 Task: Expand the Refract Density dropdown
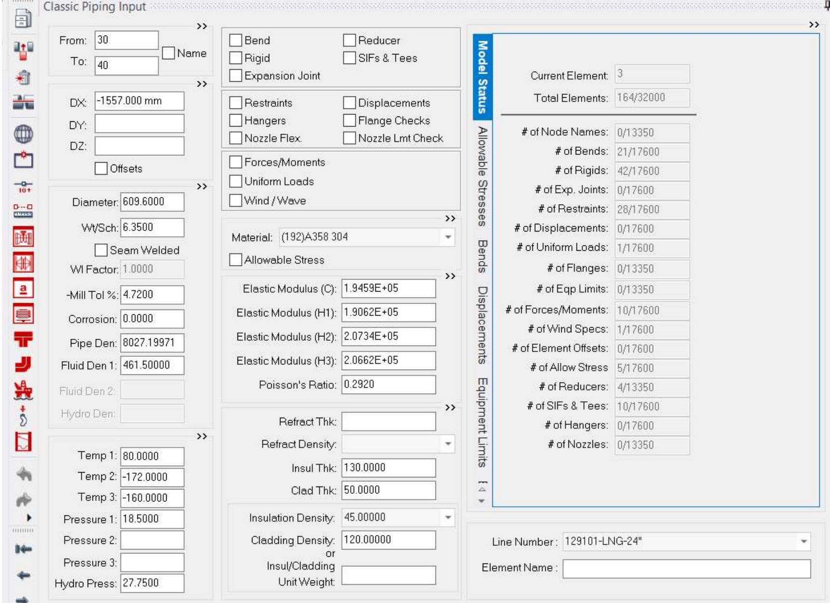click(x=448, y=444)
